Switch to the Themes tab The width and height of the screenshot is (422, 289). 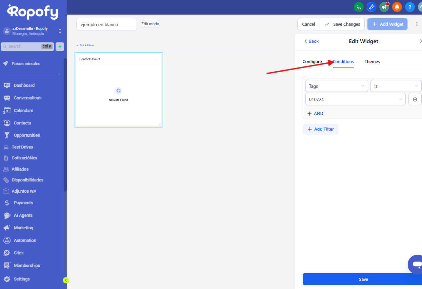pyautogui.click(x=372, y=62)
